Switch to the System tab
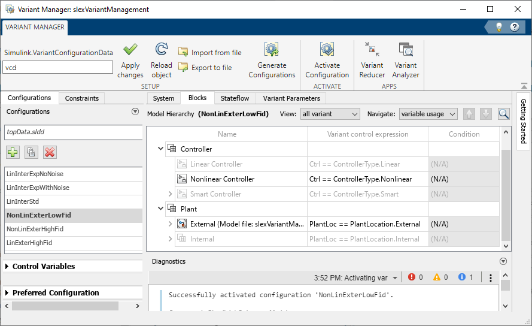The width and height of the screenshot is (532, 326). [163, 98]
